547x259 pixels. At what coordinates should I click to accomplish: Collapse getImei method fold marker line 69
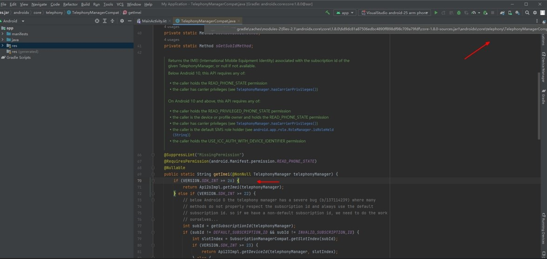tap(153, 174)
